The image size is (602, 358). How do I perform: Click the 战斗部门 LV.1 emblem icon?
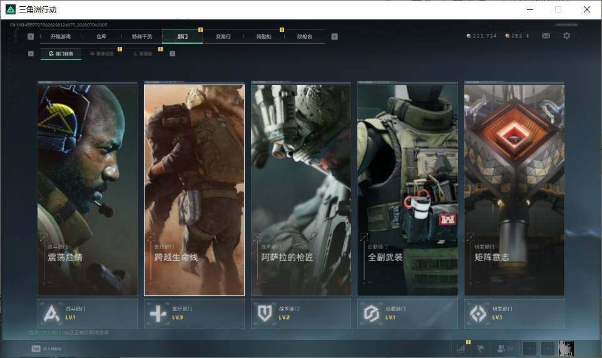click(x=51, y=314)
